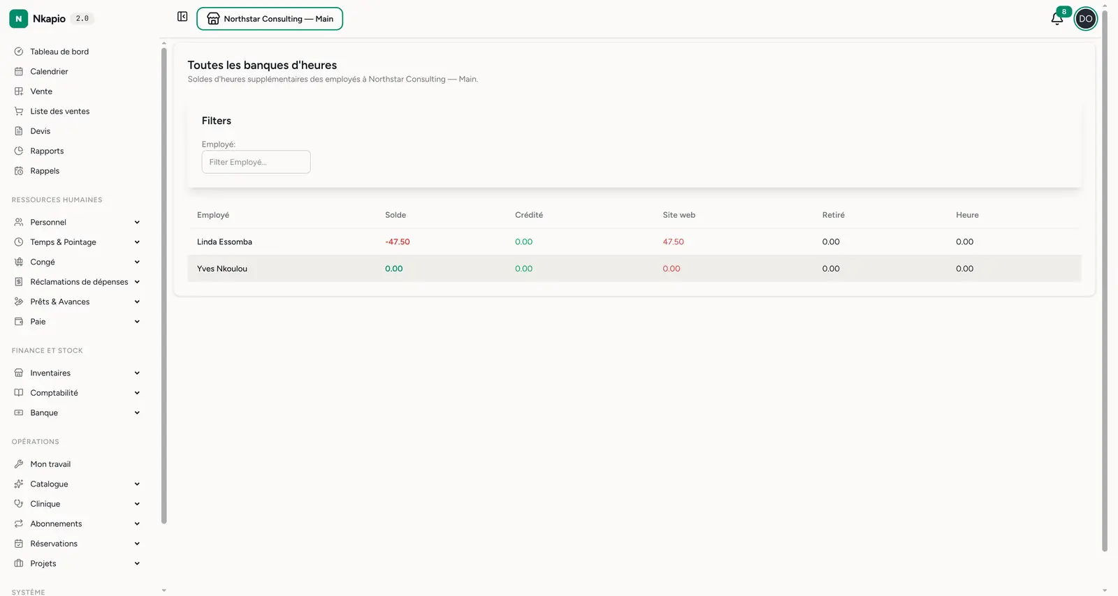1118x596 pixels.
Task: Click the Nkapio logo icon
Action: (19, 19)
